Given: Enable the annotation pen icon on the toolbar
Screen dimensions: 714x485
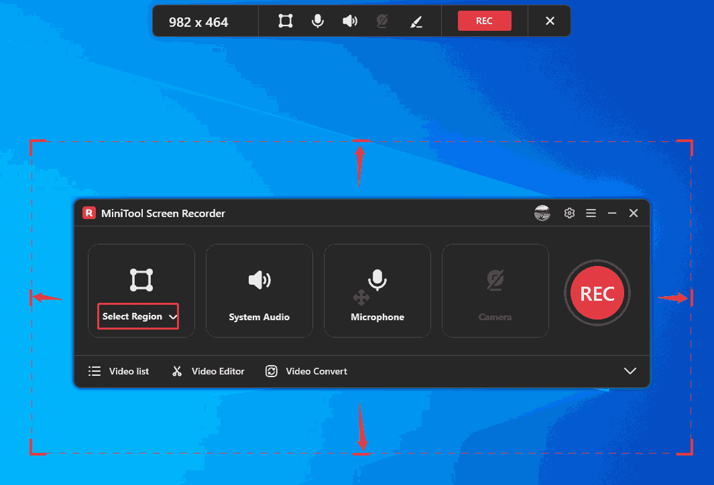Looking at the screenshot, I should [416, 21].
